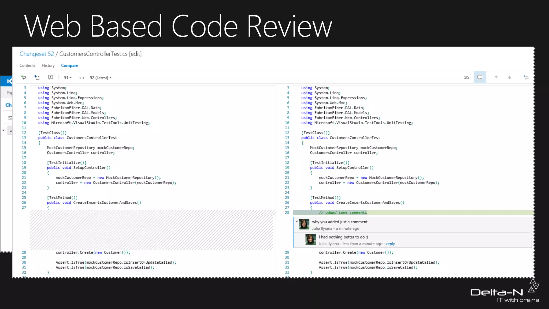Jump to the next difference (down arrow)
Screen dimensions: 549x309
click(x=510, y=78)
